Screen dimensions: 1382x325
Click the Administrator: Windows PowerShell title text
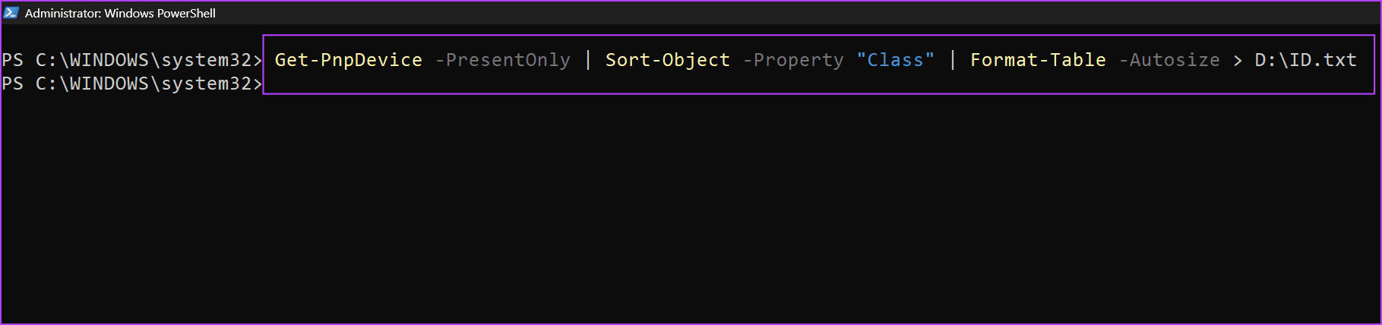(120, 13)
